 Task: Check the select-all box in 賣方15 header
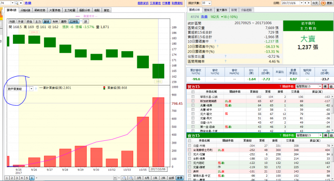[x=190, y=140]
